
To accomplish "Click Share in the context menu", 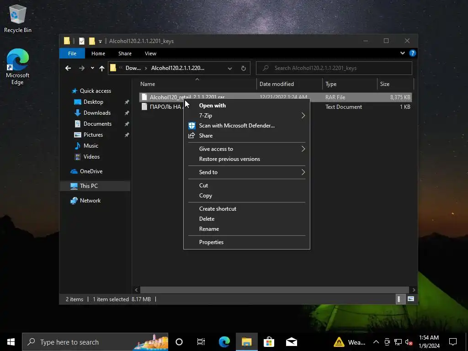I will [x=246, y=135].
